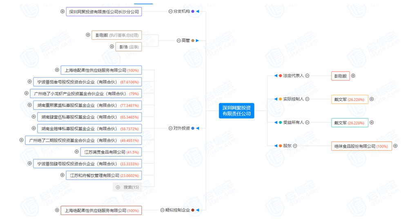The image size is (401, 219).
Task: Click the blue arrow beside 分支机构
Action: coord(197,11)
